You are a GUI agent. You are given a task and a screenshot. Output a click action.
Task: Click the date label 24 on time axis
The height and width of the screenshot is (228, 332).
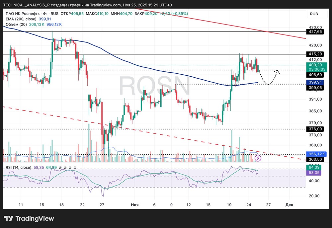pos(249,205)
